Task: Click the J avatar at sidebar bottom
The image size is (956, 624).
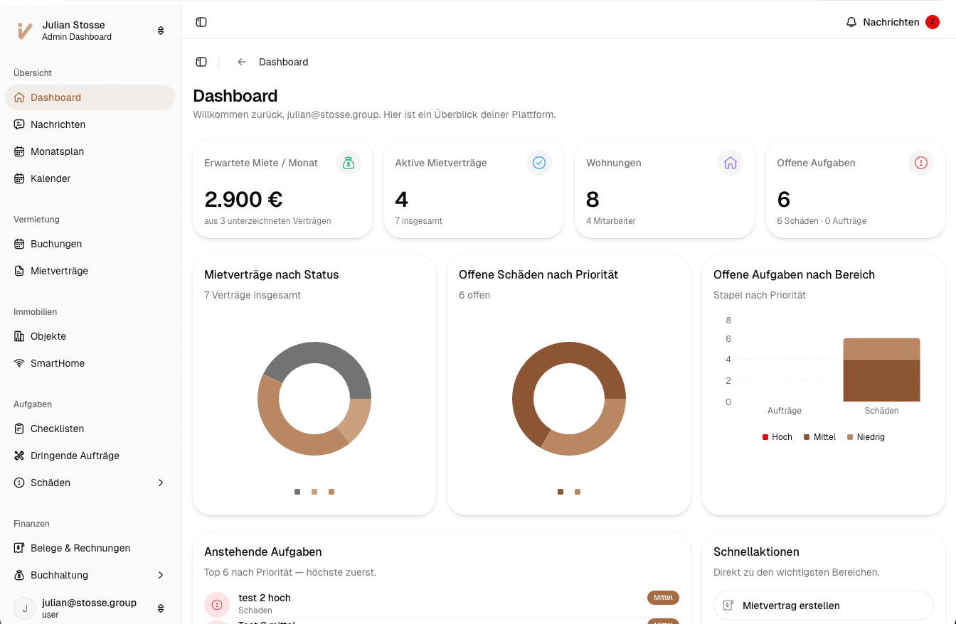Action: (25, 608)
